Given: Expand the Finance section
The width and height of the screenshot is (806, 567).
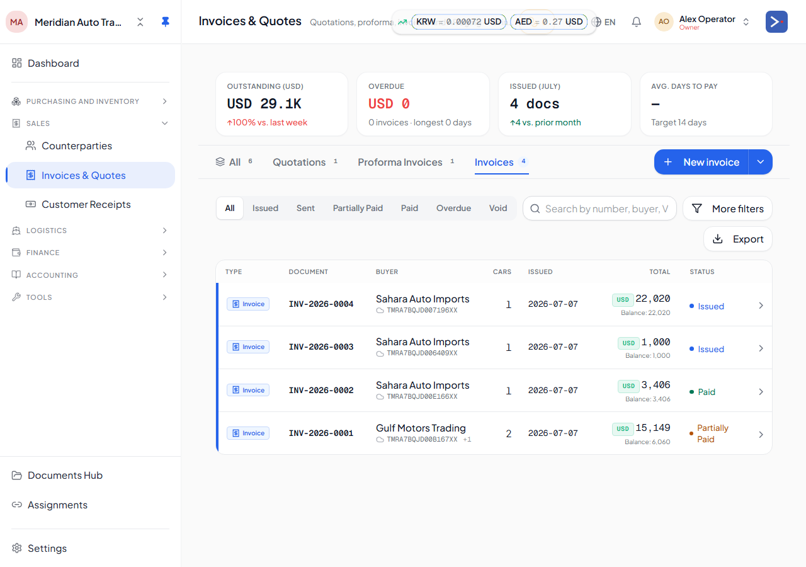Looking at the screenshot, I should click(x=90, y=253).
